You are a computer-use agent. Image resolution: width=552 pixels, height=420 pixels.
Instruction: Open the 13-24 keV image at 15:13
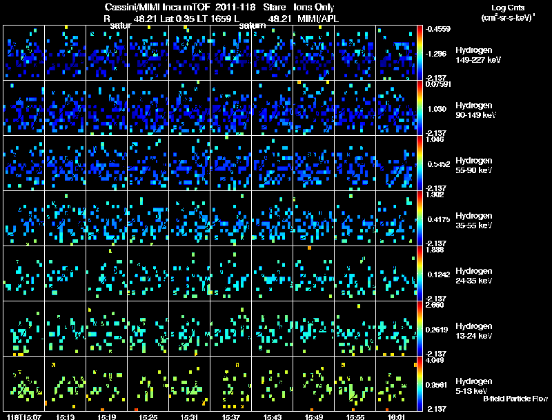[65, 328]
